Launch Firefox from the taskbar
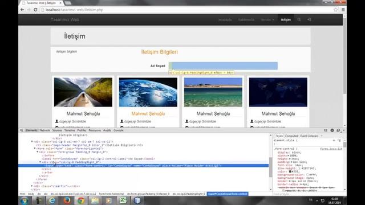This screenshot has width=365, height=205. (67, 200)
